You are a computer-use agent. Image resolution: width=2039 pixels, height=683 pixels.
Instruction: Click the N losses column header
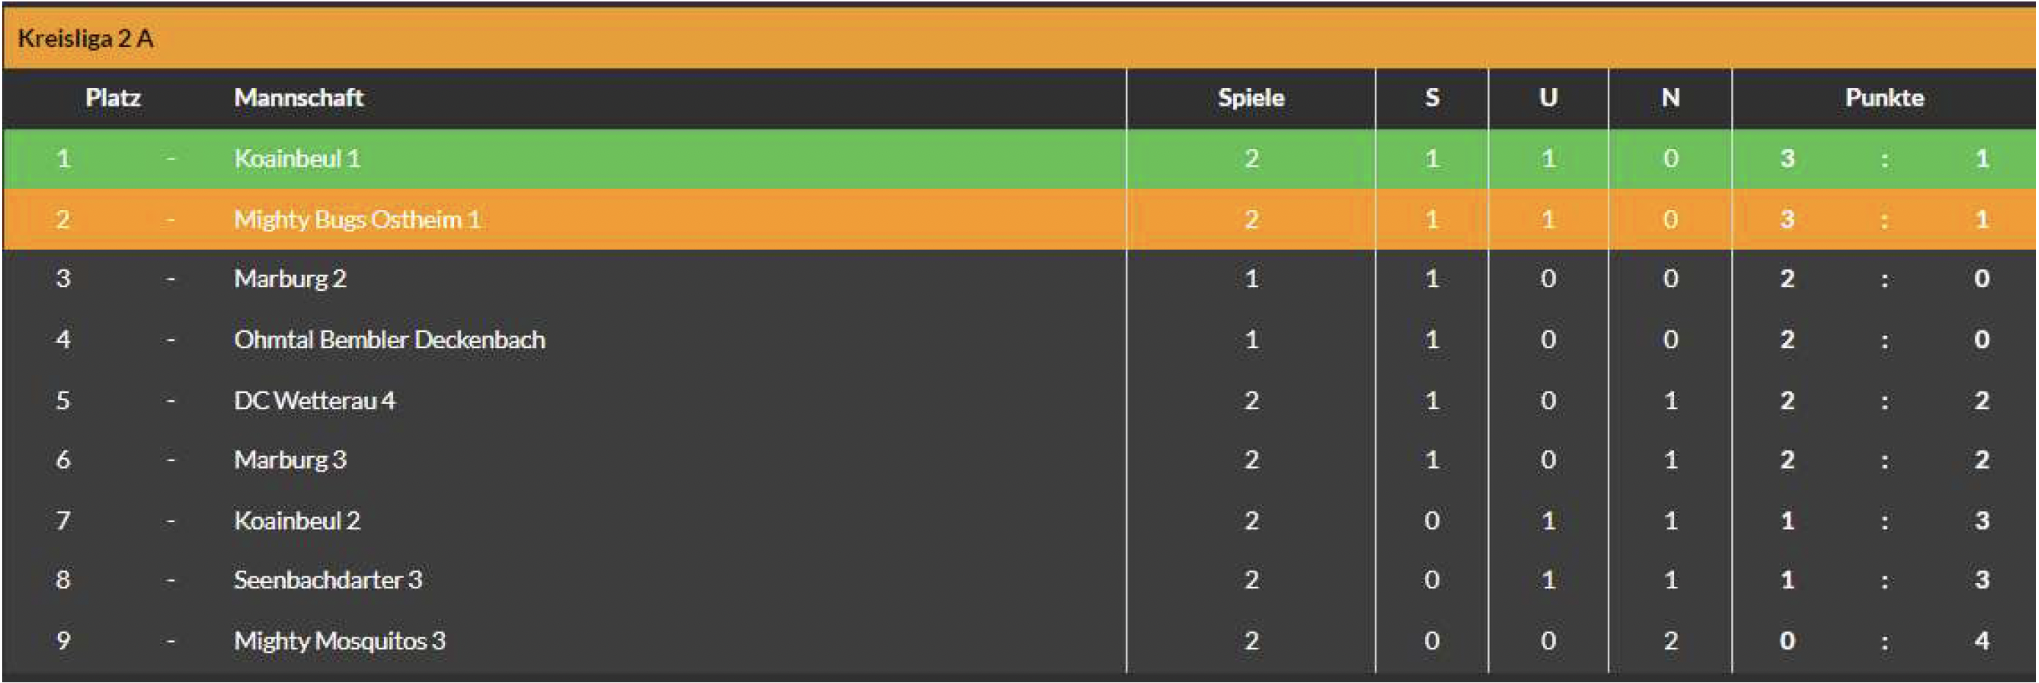click(1670, 98)
